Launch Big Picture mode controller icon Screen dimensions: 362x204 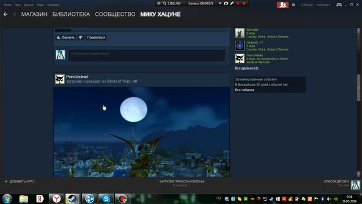pyautogui.click(x=339, y=5)
